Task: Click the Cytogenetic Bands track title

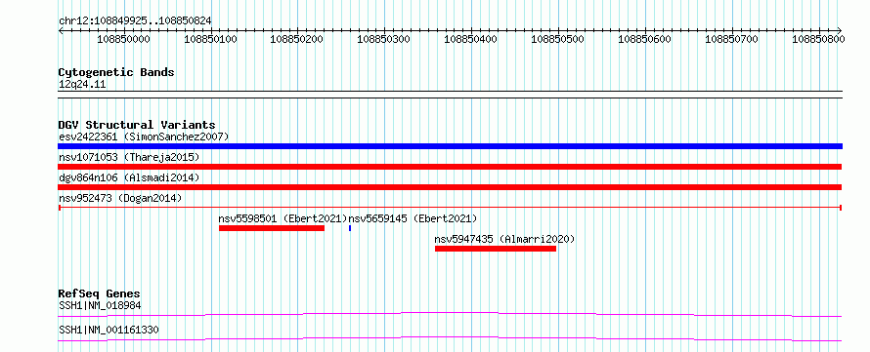Action: 116,72
